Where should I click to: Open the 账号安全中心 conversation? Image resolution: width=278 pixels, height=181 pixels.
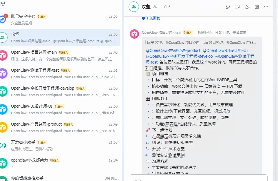click(60, 19)
